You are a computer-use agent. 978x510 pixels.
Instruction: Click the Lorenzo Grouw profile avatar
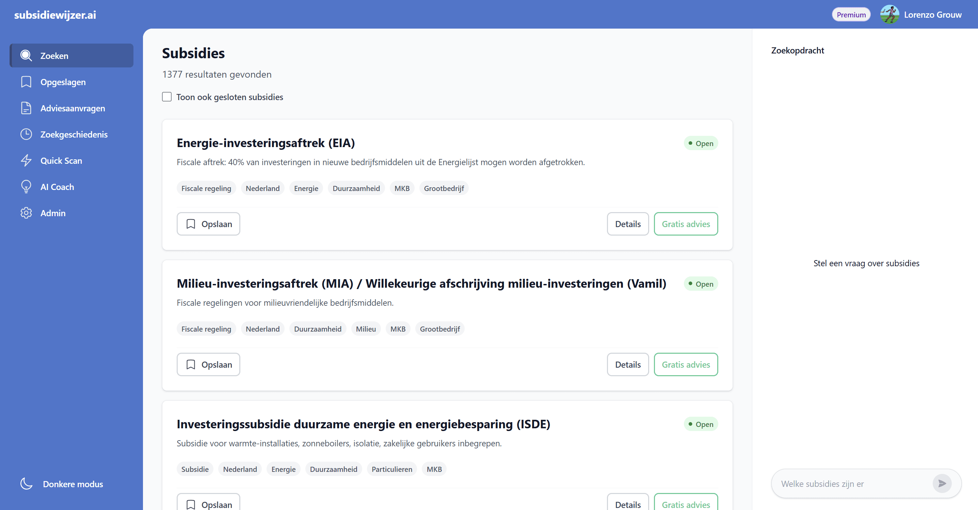(x=889, y=14)
